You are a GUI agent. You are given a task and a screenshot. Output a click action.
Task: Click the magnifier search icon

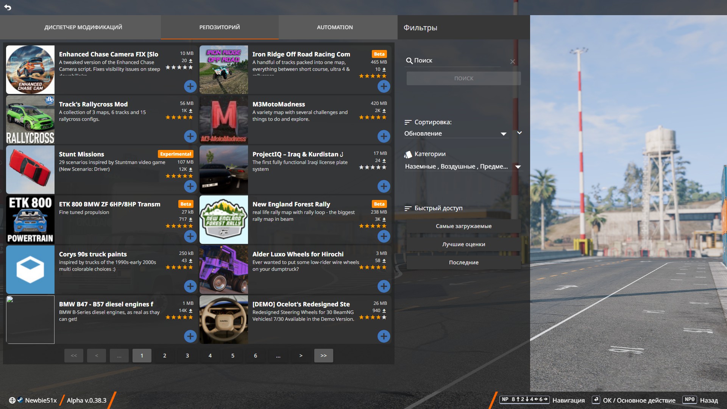tap(409, 61)
